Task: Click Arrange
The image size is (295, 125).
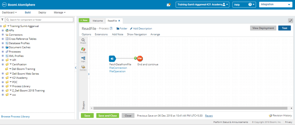Action: (x=155, y=34)
